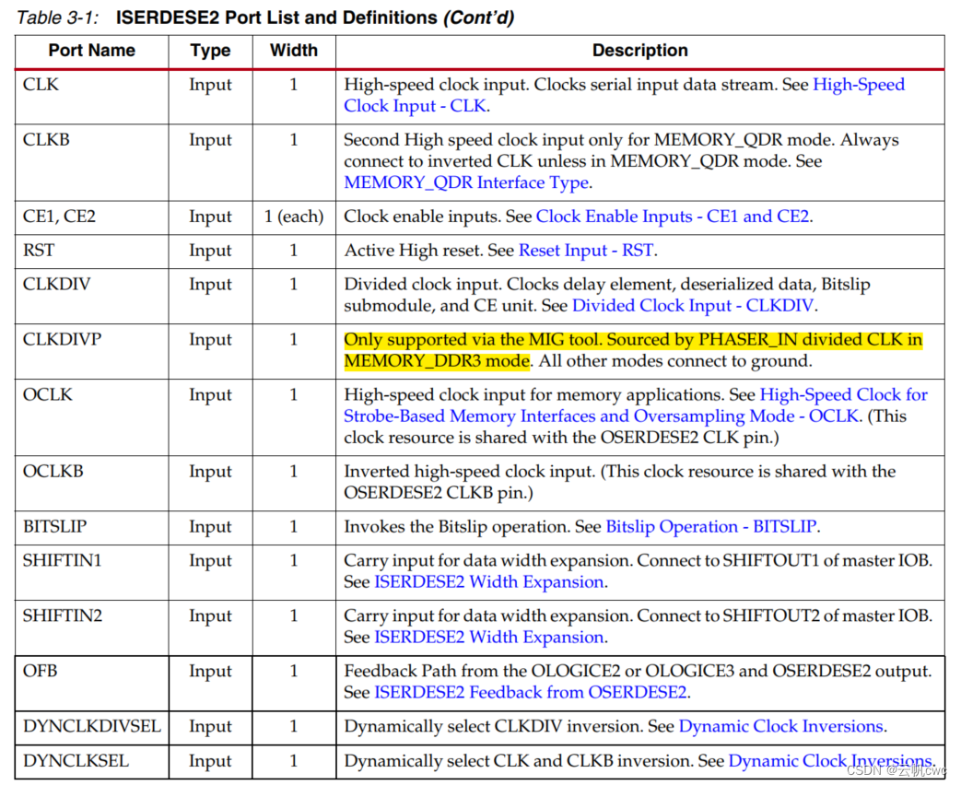Click the DYNCLKDIVSEL port name cell
The image size is (961, 785).
92,727
